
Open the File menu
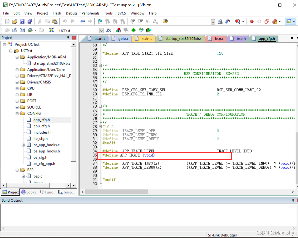(6, 13)
